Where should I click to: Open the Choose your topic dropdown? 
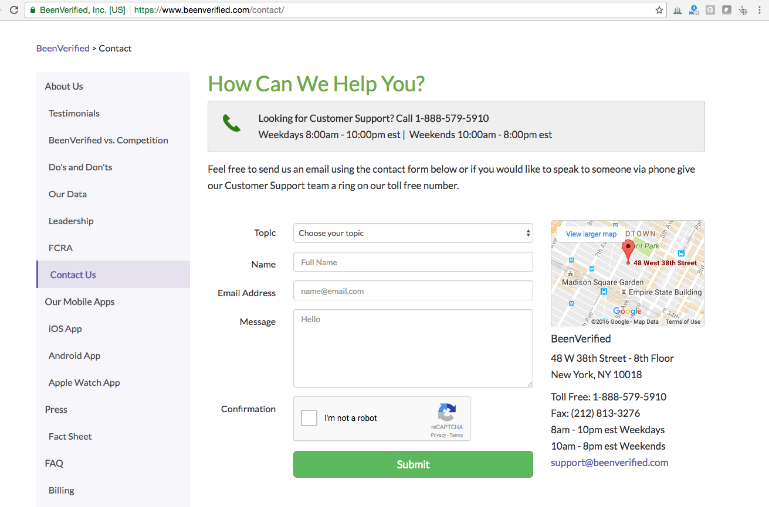413,233
